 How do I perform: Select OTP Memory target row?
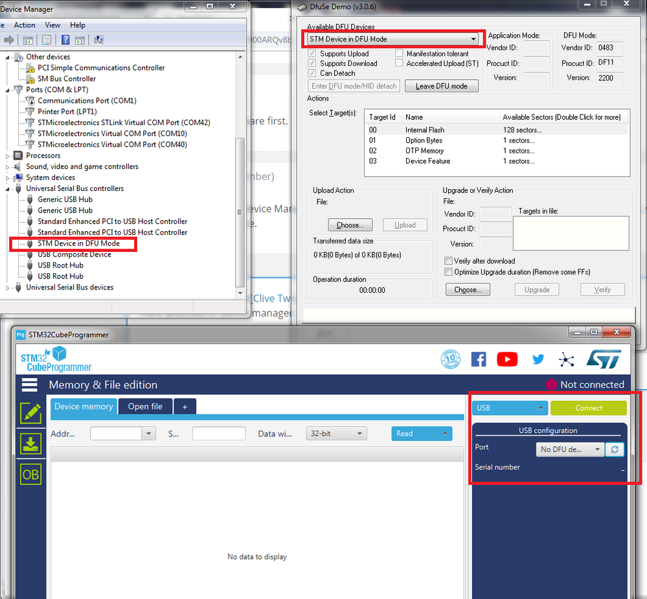pyautogui.click(x=497, y=151)
